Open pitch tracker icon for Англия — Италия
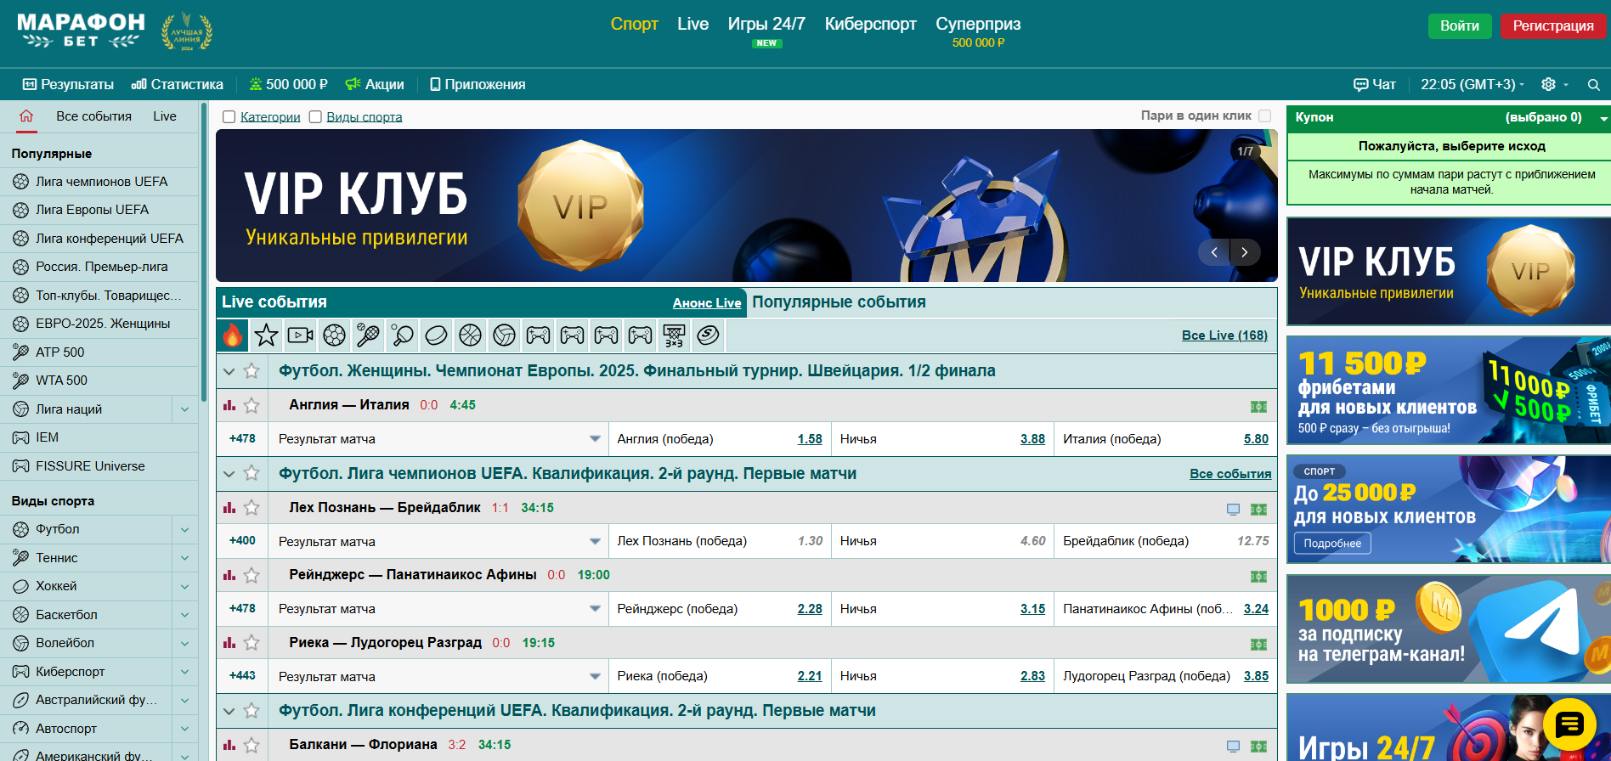 point(1259,407)
